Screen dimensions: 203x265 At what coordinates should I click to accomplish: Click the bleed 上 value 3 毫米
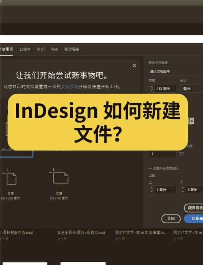pos(165,190)
